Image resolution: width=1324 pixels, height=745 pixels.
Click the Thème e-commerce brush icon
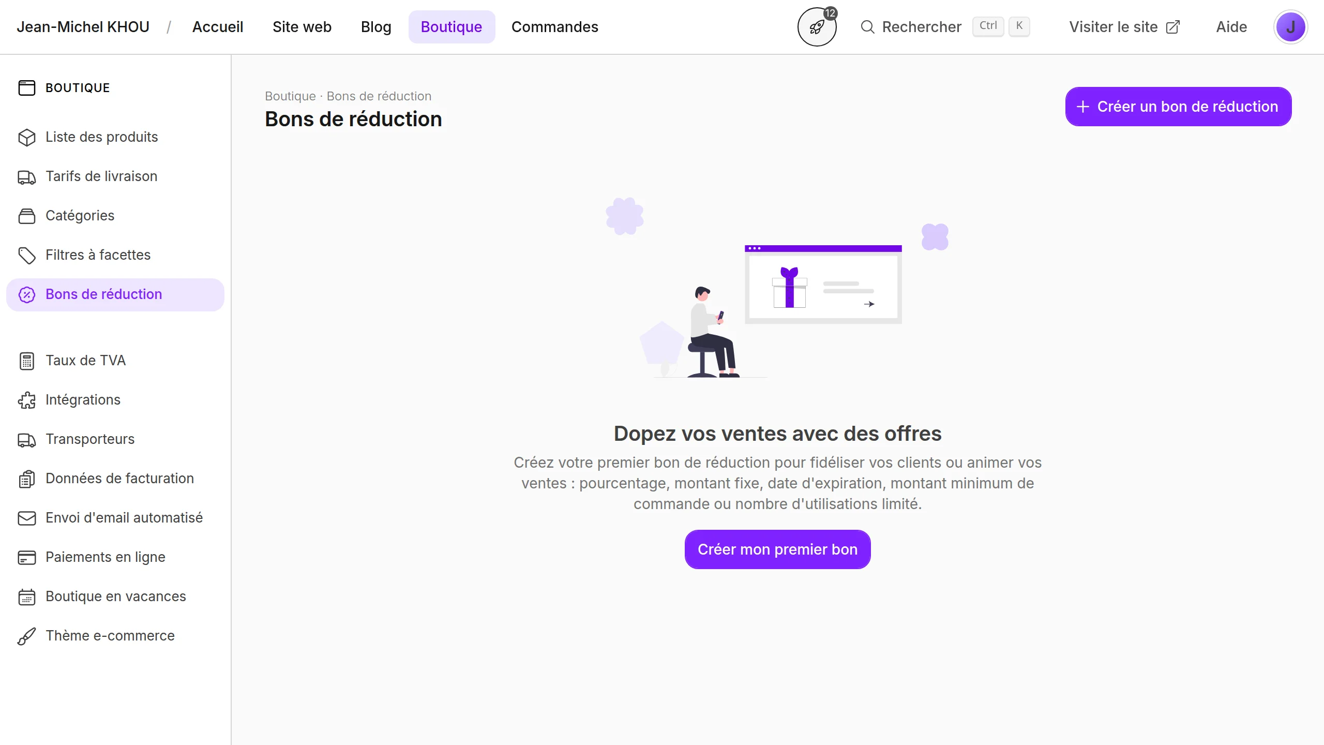point(26,636)
